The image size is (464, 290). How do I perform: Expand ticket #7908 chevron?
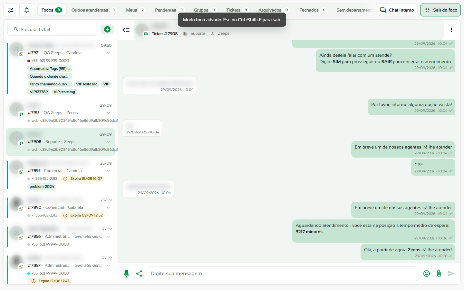pos(109,142)
